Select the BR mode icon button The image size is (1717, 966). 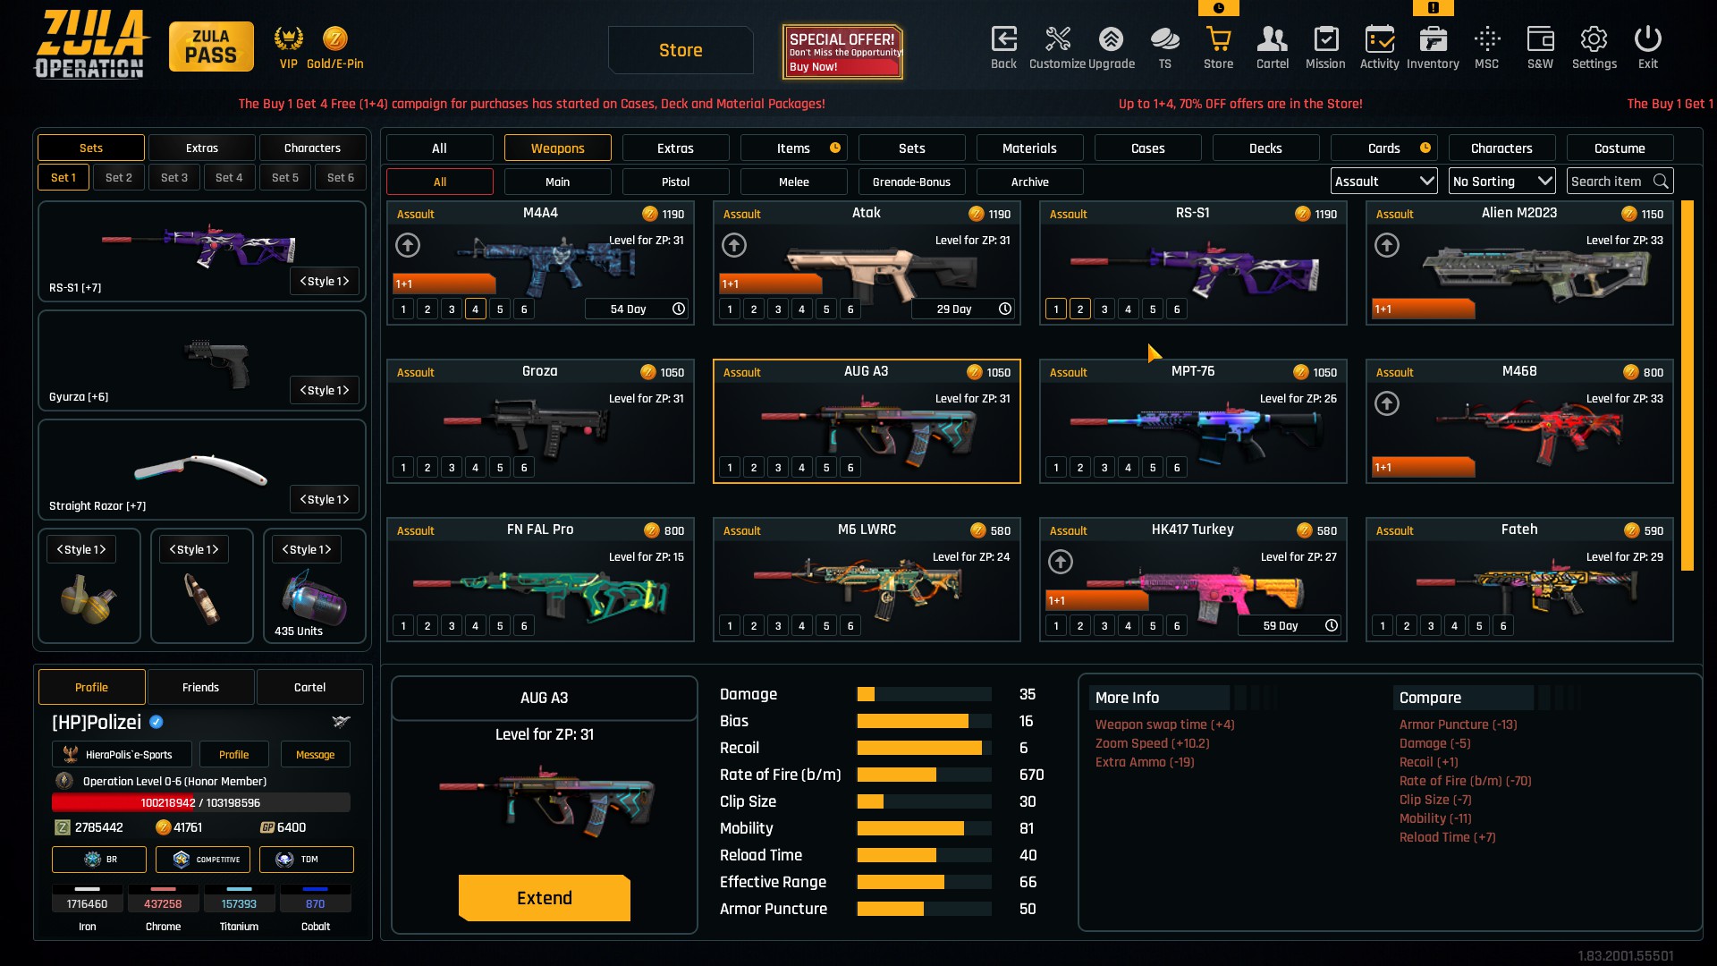coord(98,860)
